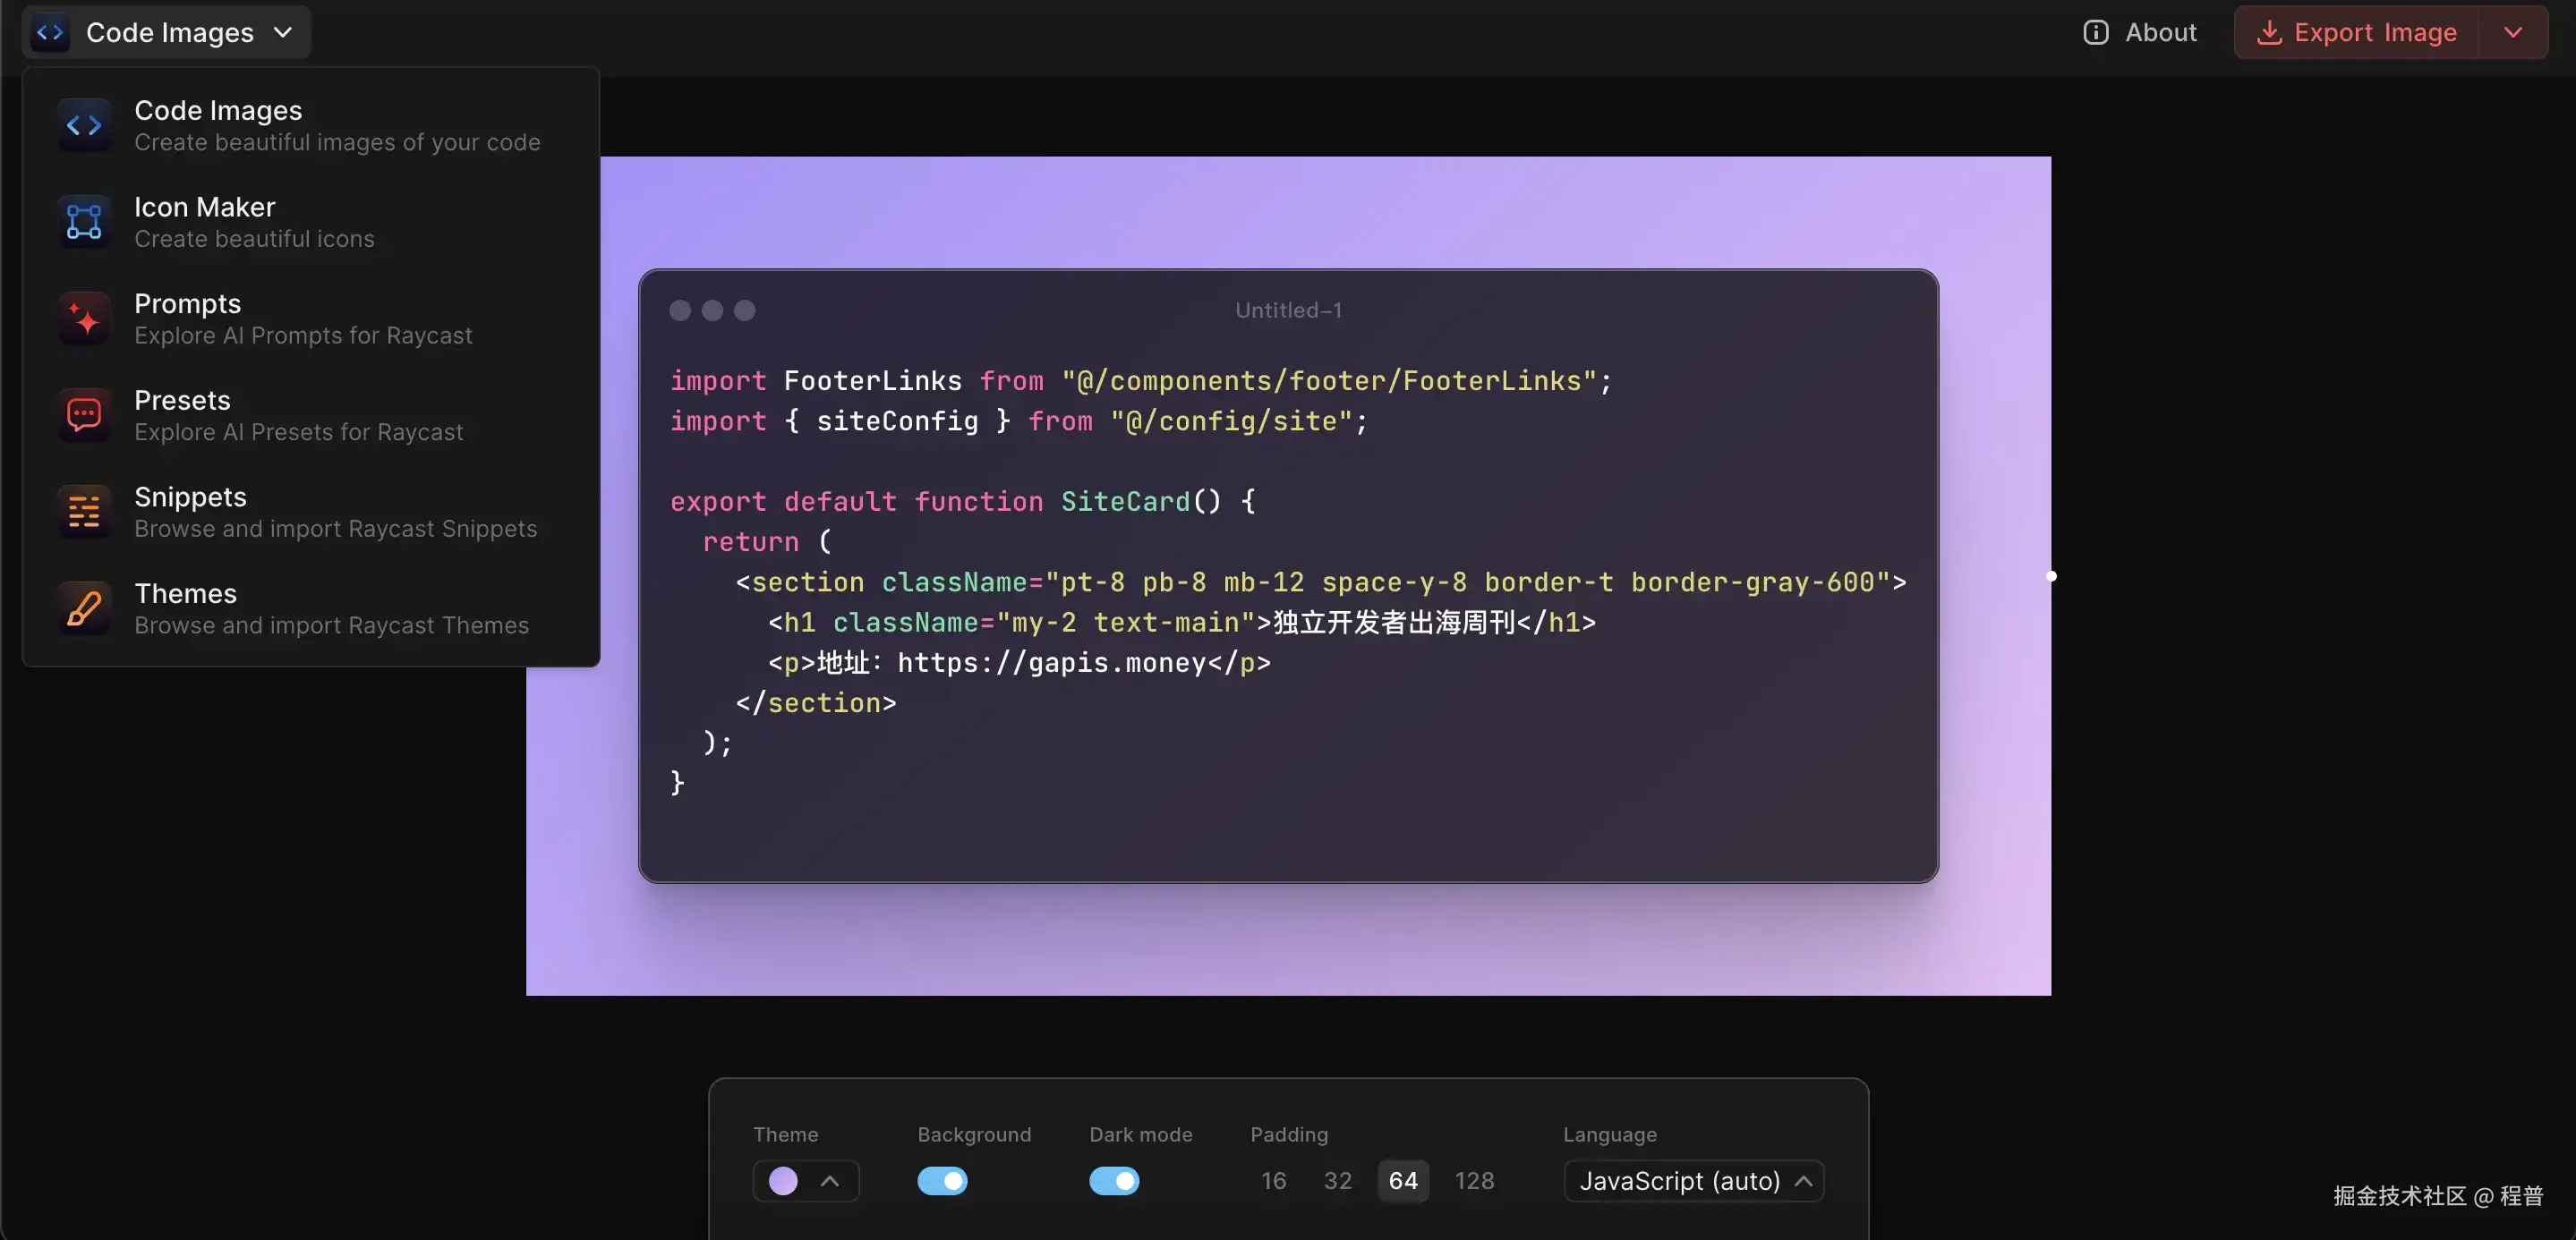Click the Presets chat bubble icon
Screen dimensions: 2576x1240
click(84, 413)
